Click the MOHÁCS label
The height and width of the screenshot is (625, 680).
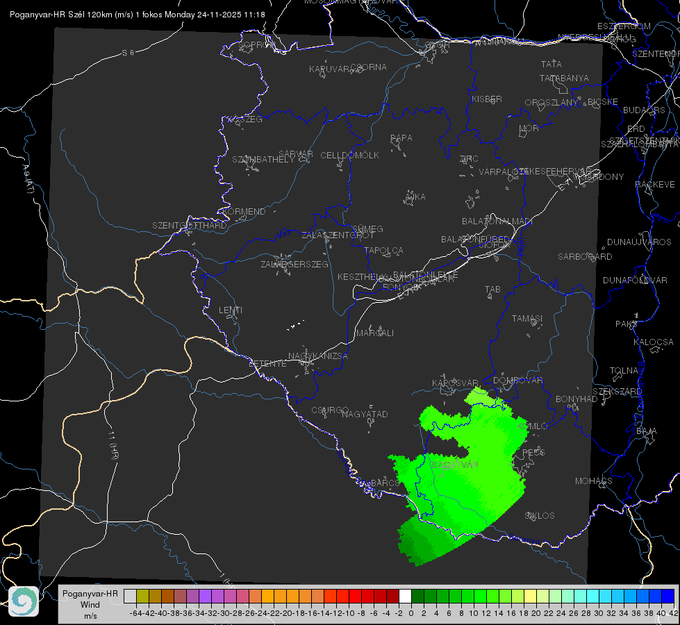pos(594,481)
